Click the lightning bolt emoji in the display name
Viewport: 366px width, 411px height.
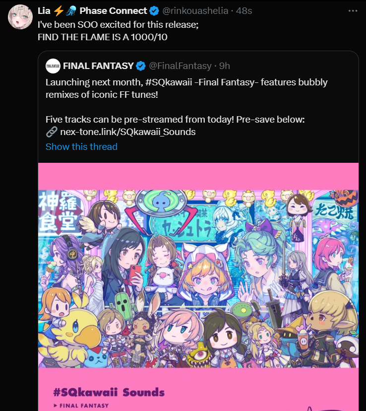click(58, 11)
